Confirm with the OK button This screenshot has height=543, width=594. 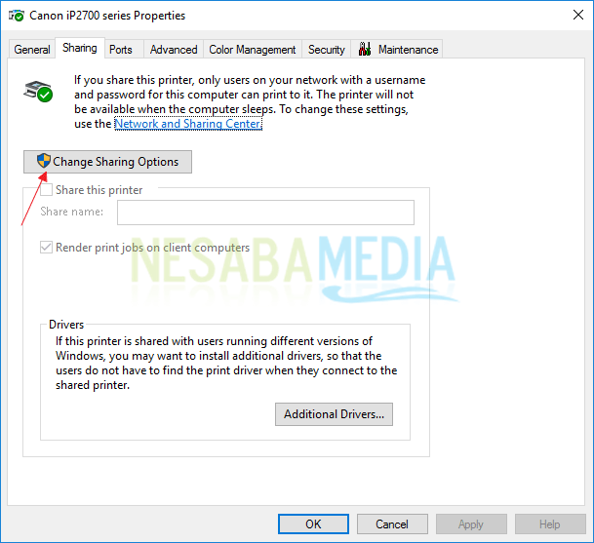[313, 524]
